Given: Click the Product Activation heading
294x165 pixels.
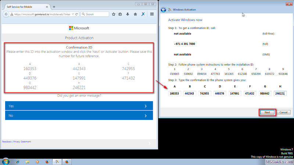Looking at the screenshot, I should point(79,38).
